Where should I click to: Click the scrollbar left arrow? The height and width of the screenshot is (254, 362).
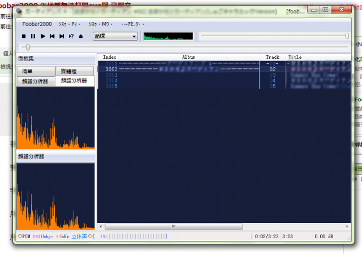point(101,226)
